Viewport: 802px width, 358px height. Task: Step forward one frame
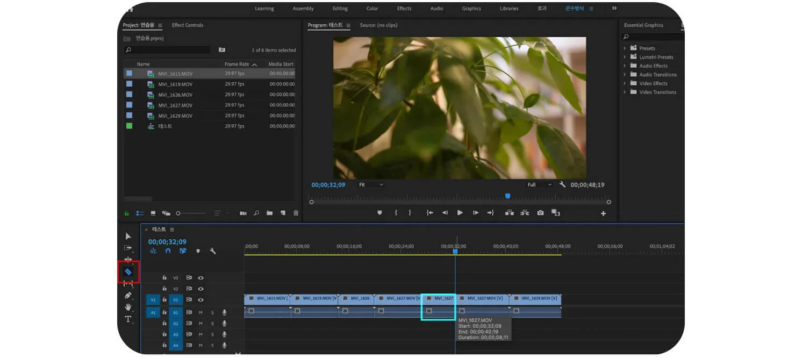tap(476, 213)
